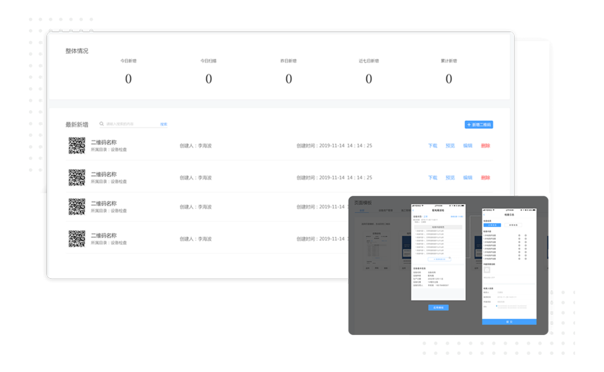Image resolution: width=604 pixels, height=372 pixels.
Task: Open the QR code image in the first row
Action: (77, 146)
